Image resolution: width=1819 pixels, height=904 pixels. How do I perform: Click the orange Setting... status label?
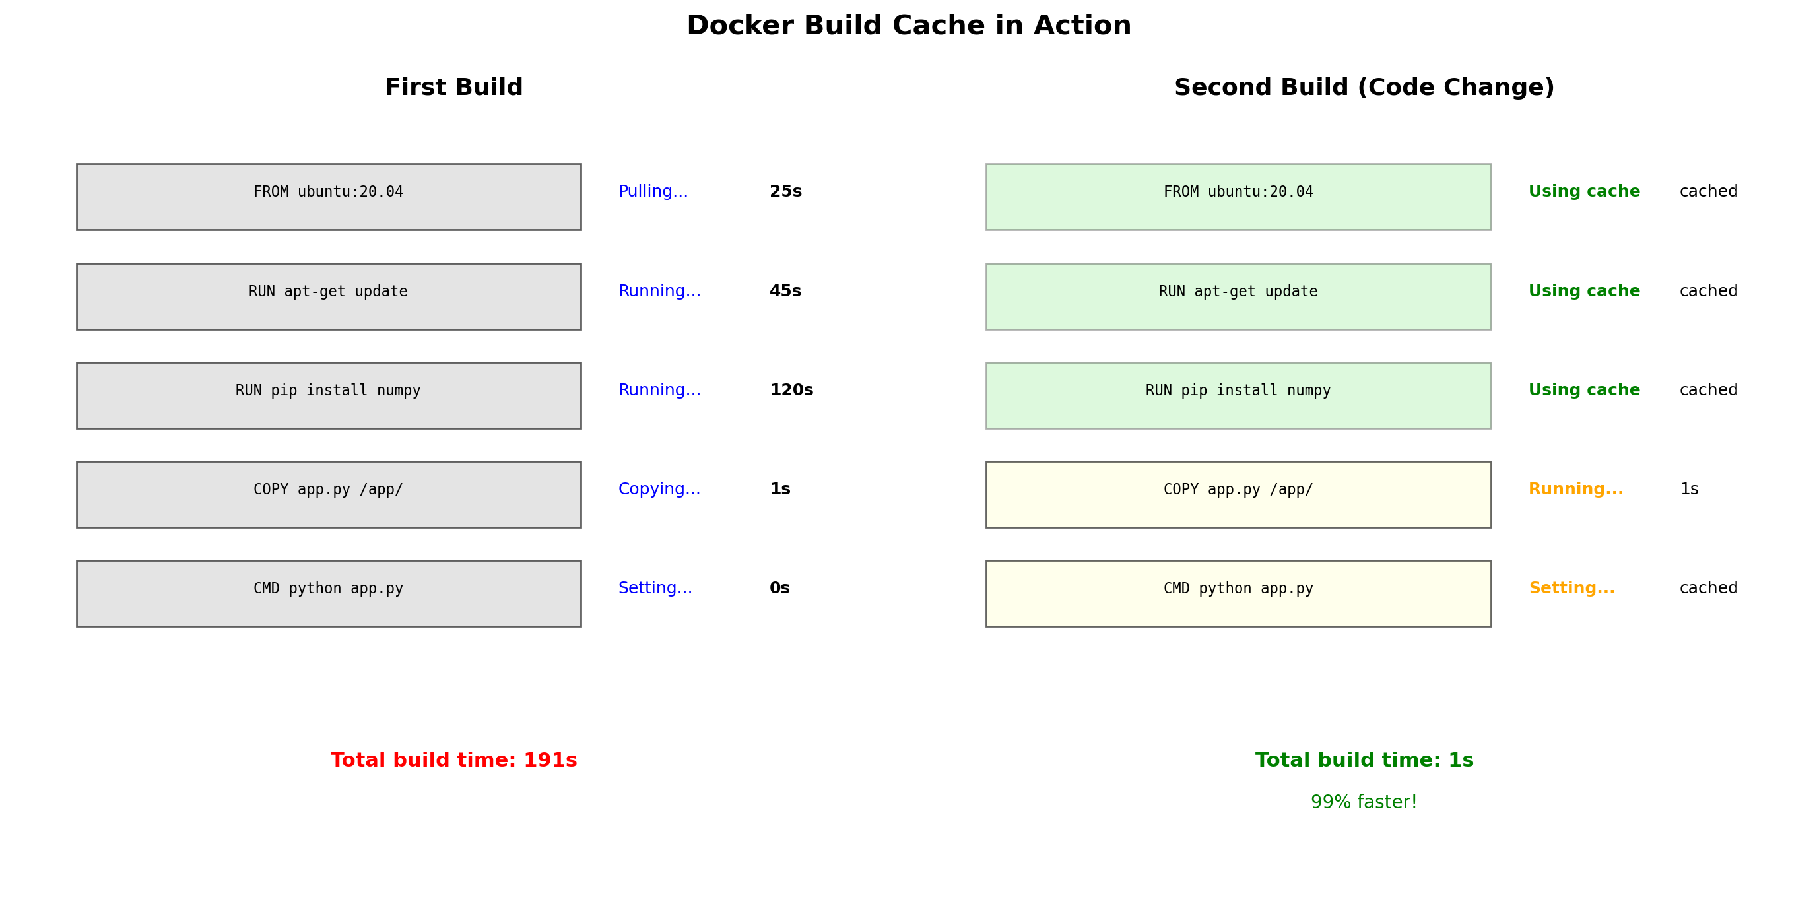[x=1571, y=588]
